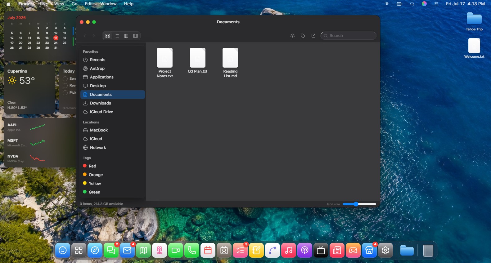491x263 pixels.
Task: Select MacBook under Locations
Action: (112, 130)
